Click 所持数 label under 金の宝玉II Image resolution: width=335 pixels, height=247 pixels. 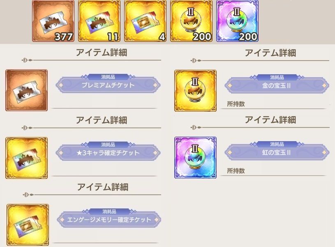(236, 104)
